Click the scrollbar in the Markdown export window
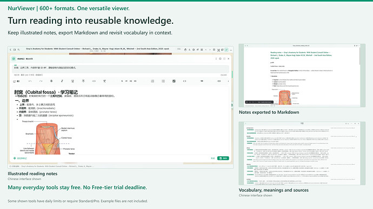The width and height of the screenshot is (373, 209). [360, 56]
